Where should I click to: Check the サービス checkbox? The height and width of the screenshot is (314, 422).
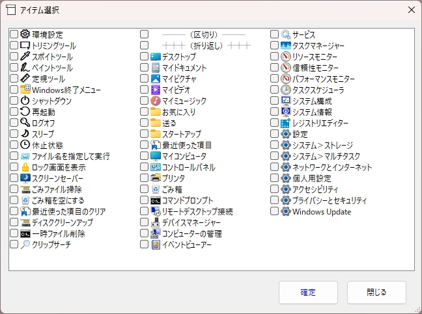tap(275, 34)
